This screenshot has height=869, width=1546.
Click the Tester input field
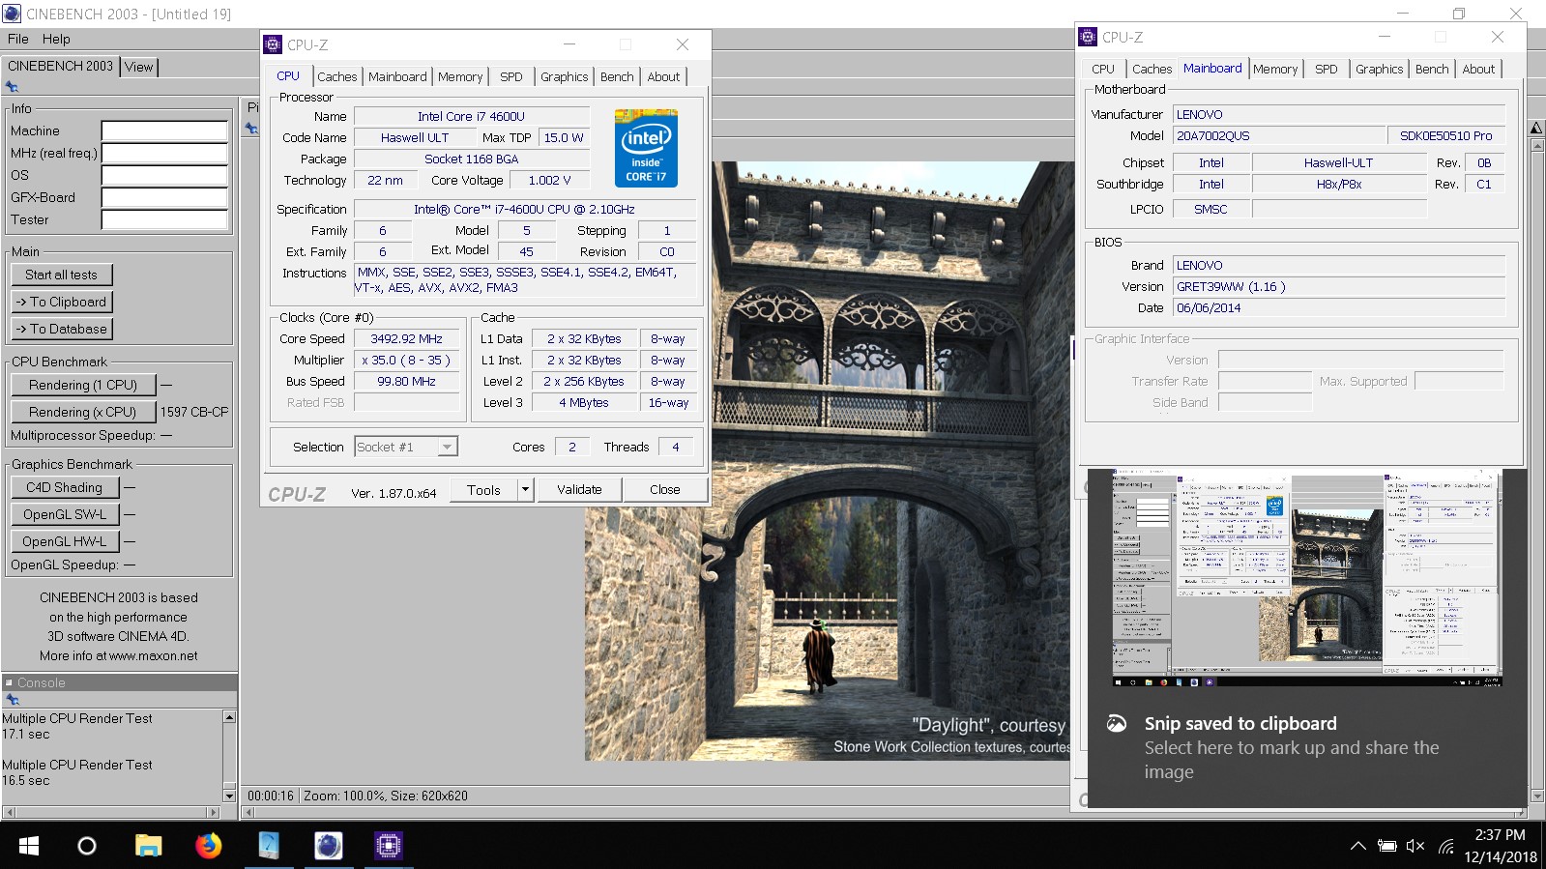[x=164, y=219]
